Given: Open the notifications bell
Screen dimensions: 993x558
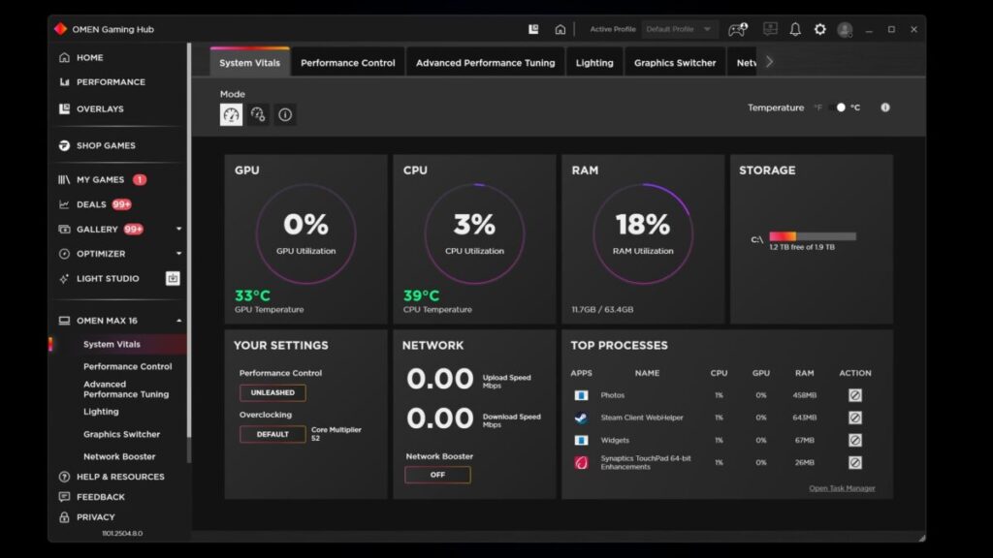Looking at the screenshot, I should tap(795, 29).
